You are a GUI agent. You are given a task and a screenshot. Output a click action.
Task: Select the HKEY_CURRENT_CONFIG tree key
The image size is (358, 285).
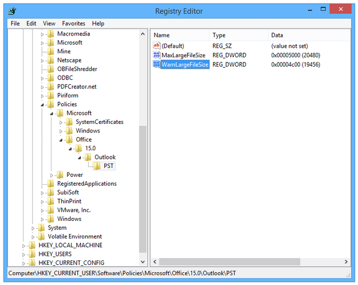pos(71,263)
